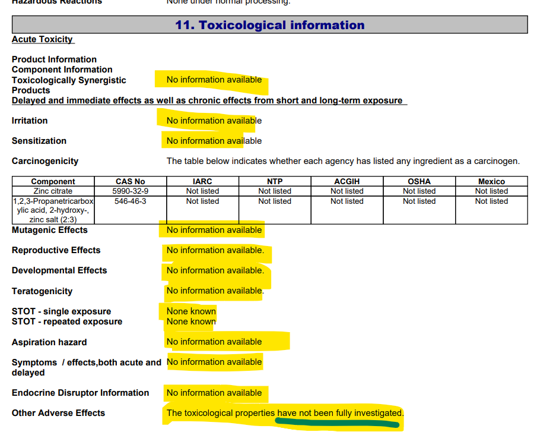Select the 'Acute Toxicity' underlined heading

click(x=42, y=39)
